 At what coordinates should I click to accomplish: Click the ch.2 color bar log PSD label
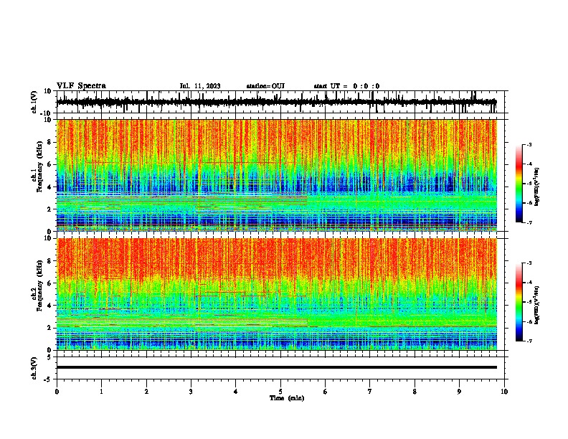click(x=536, y=306)
